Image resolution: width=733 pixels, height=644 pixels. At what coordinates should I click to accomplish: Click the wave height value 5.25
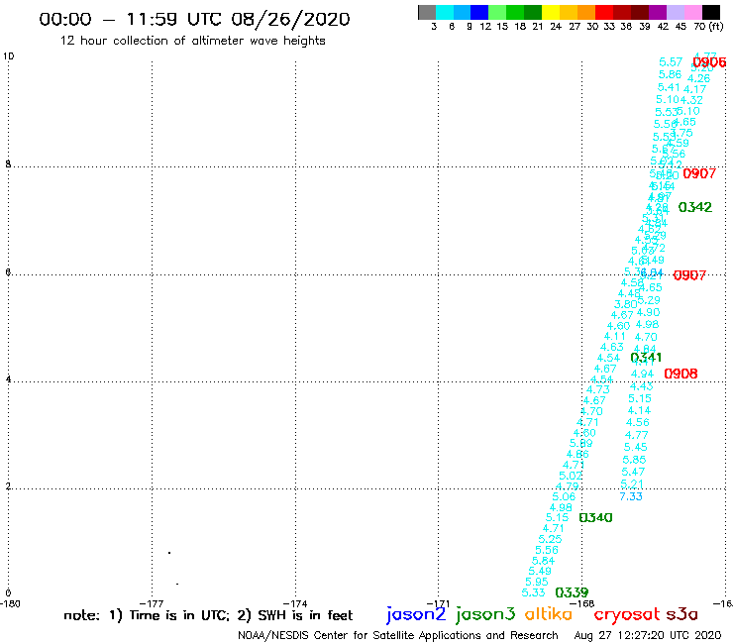(x=550, y=539)
